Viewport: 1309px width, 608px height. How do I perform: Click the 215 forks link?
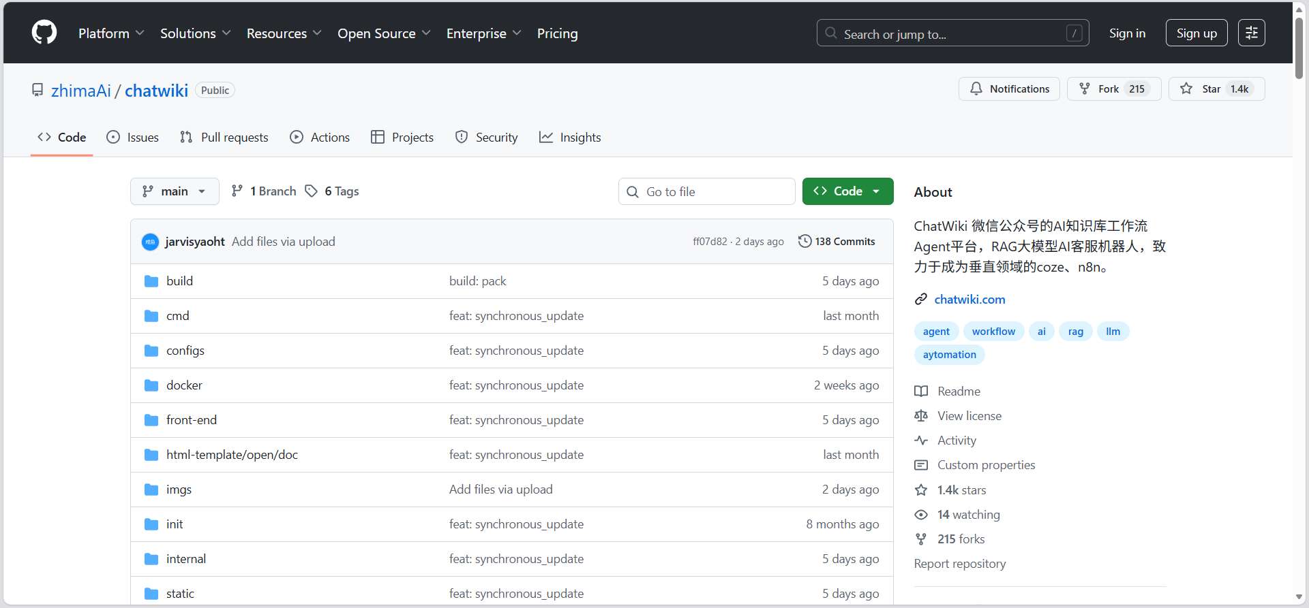[x=961, y=539]
